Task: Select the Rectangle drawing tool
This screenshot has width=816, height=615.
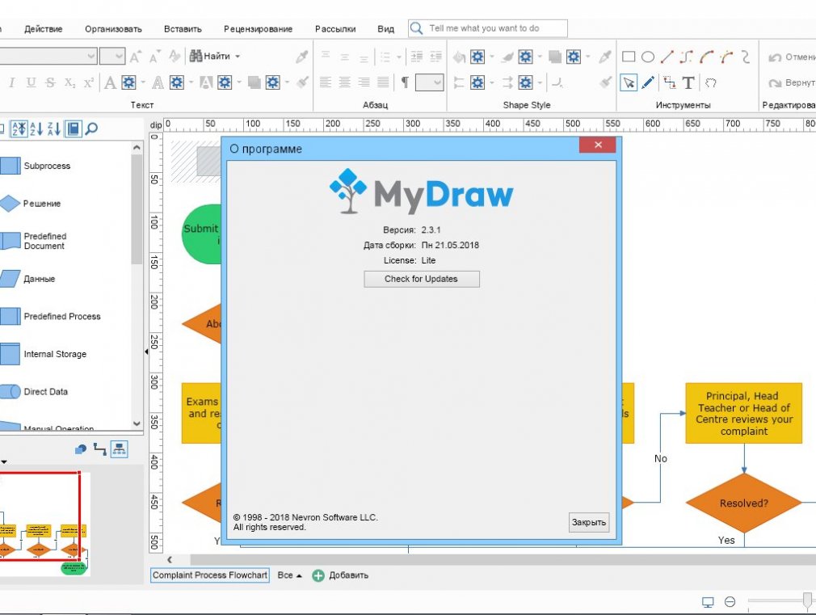Action: pyautogui.click(x=629, y=57)
